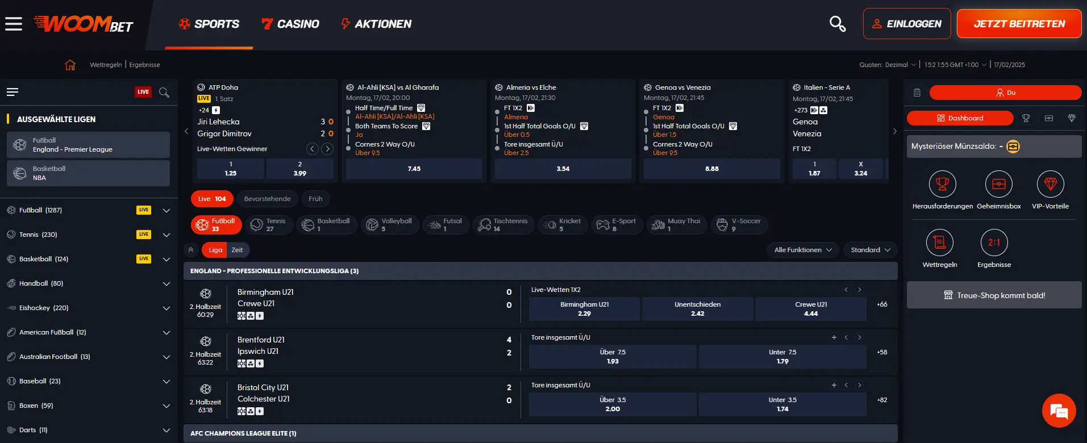Open the Aktionen tab
This screenshot has width=1087, height=443.
[x=376, y=24]
